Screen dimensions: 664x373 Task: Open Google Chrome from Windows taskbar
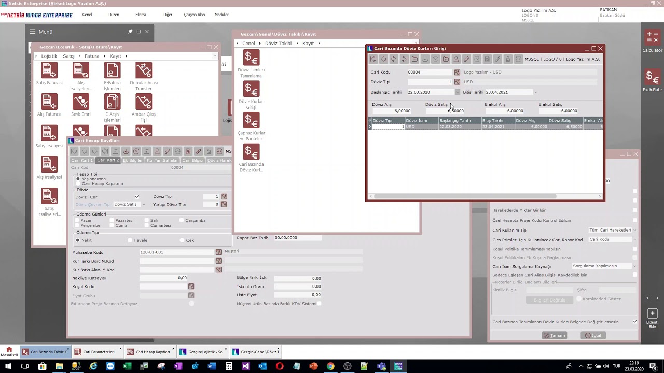coord(330,367)
